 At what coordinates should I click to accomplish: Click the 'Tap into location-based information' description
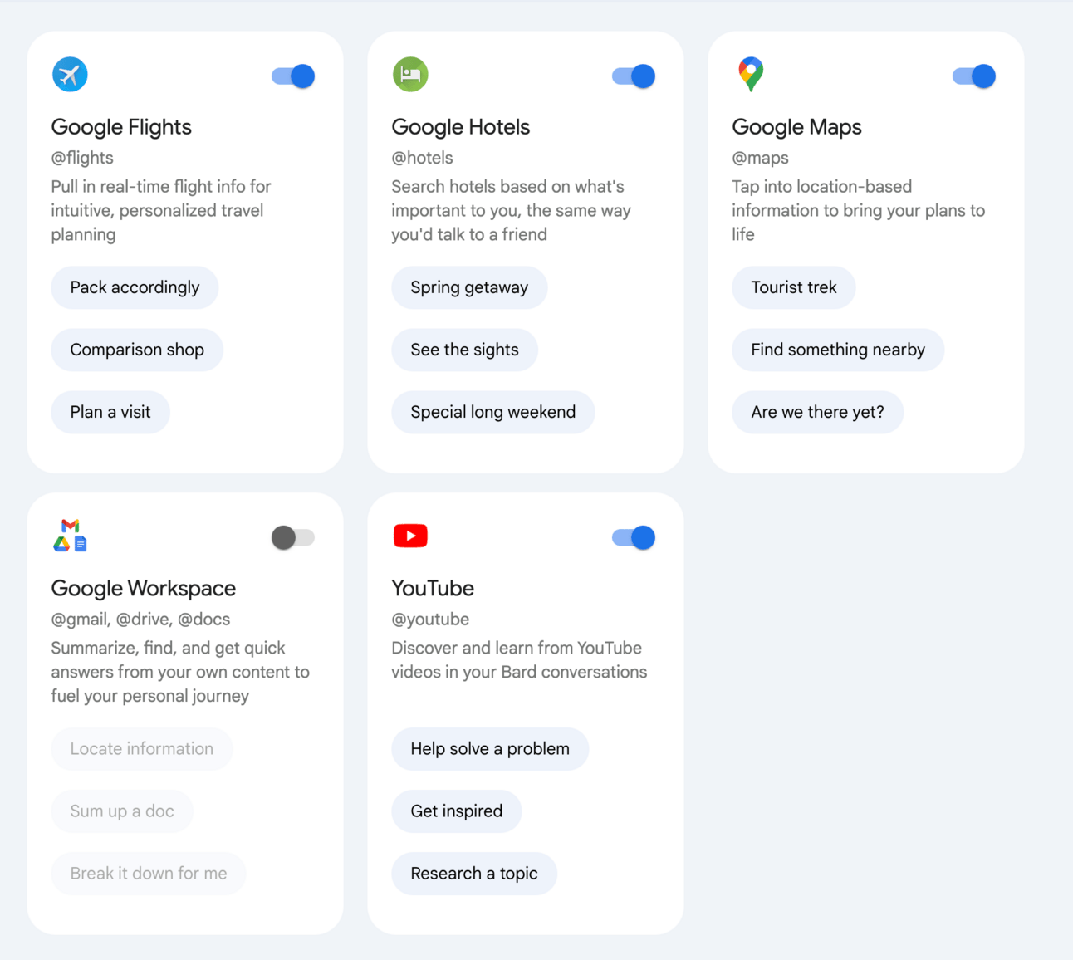tap(859, 210)
